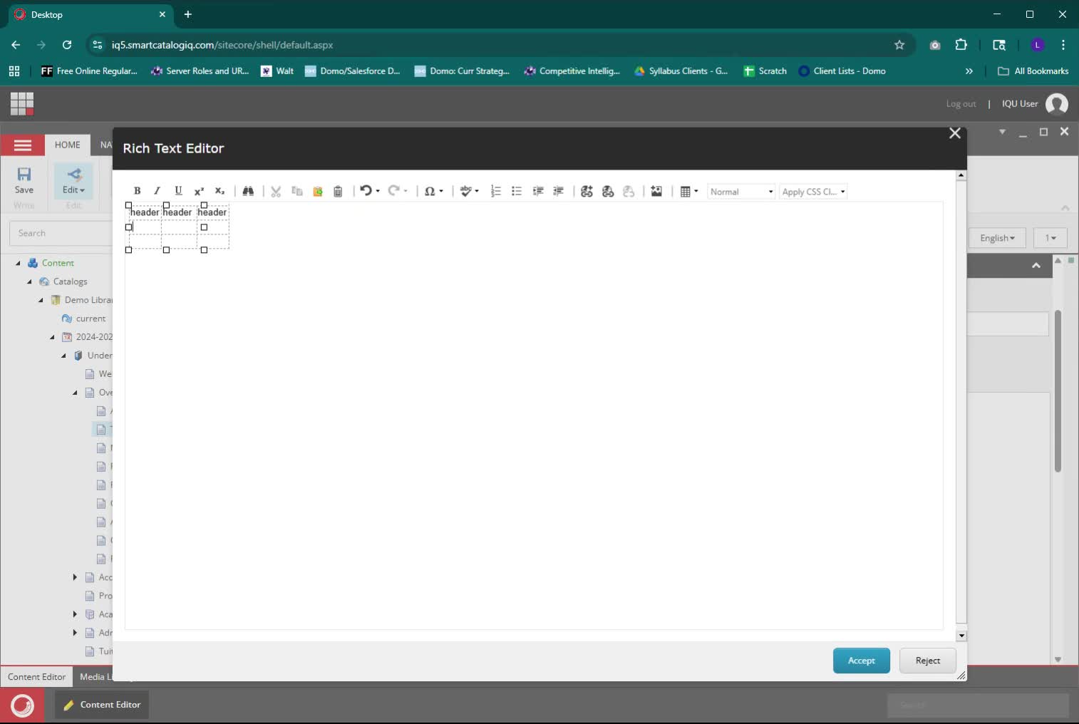Reload the page with browser refresh button

point(67,45)
